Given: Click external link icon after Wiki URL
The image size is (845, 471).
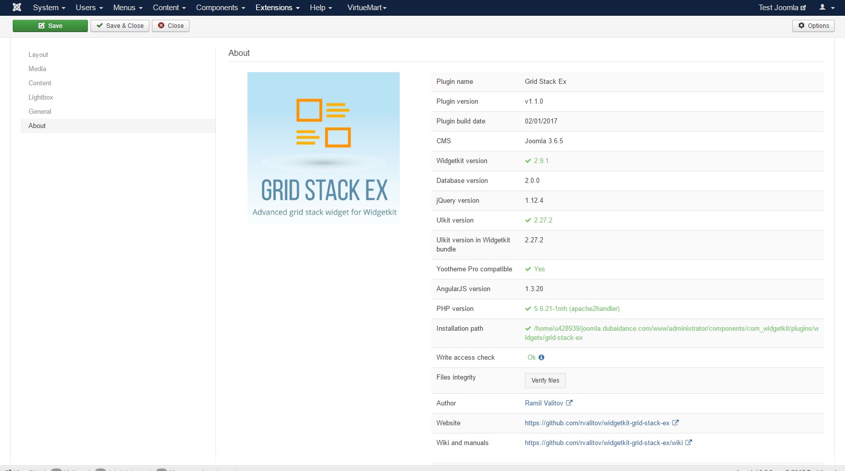Looking at the screenshot, I should [689, 443].
